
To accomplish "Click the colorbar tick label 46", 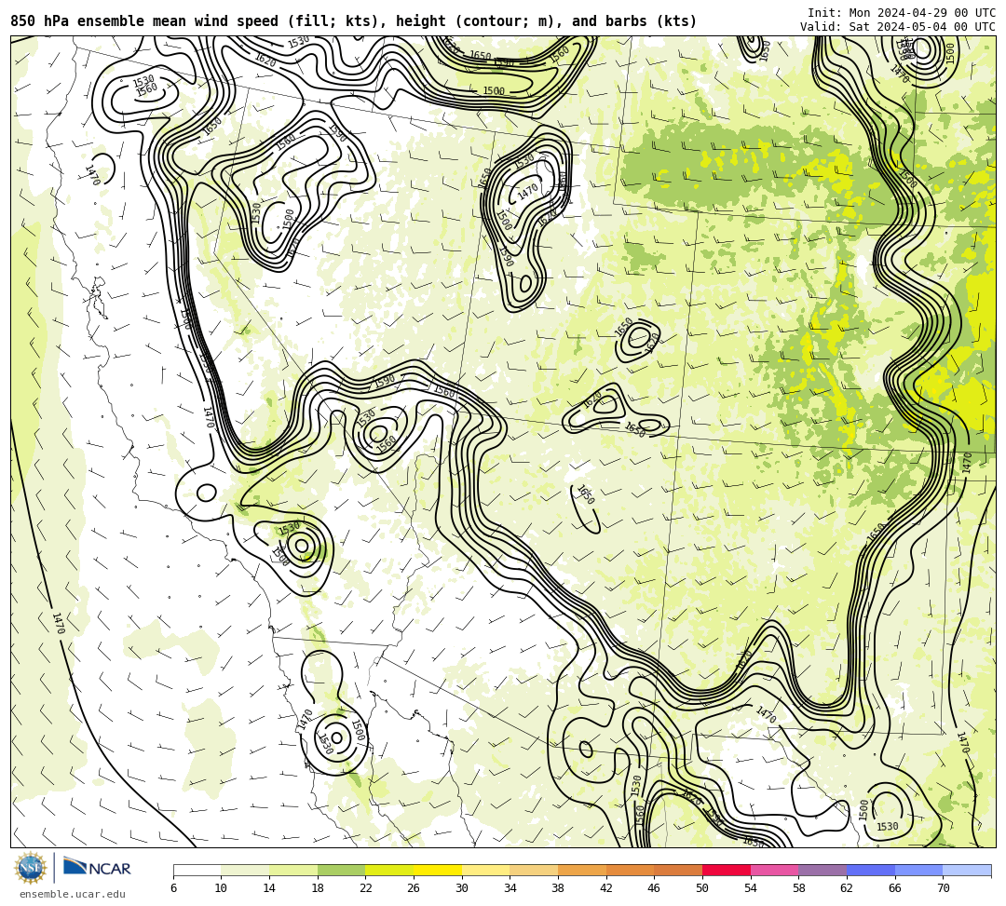I will tap(655, 888).
